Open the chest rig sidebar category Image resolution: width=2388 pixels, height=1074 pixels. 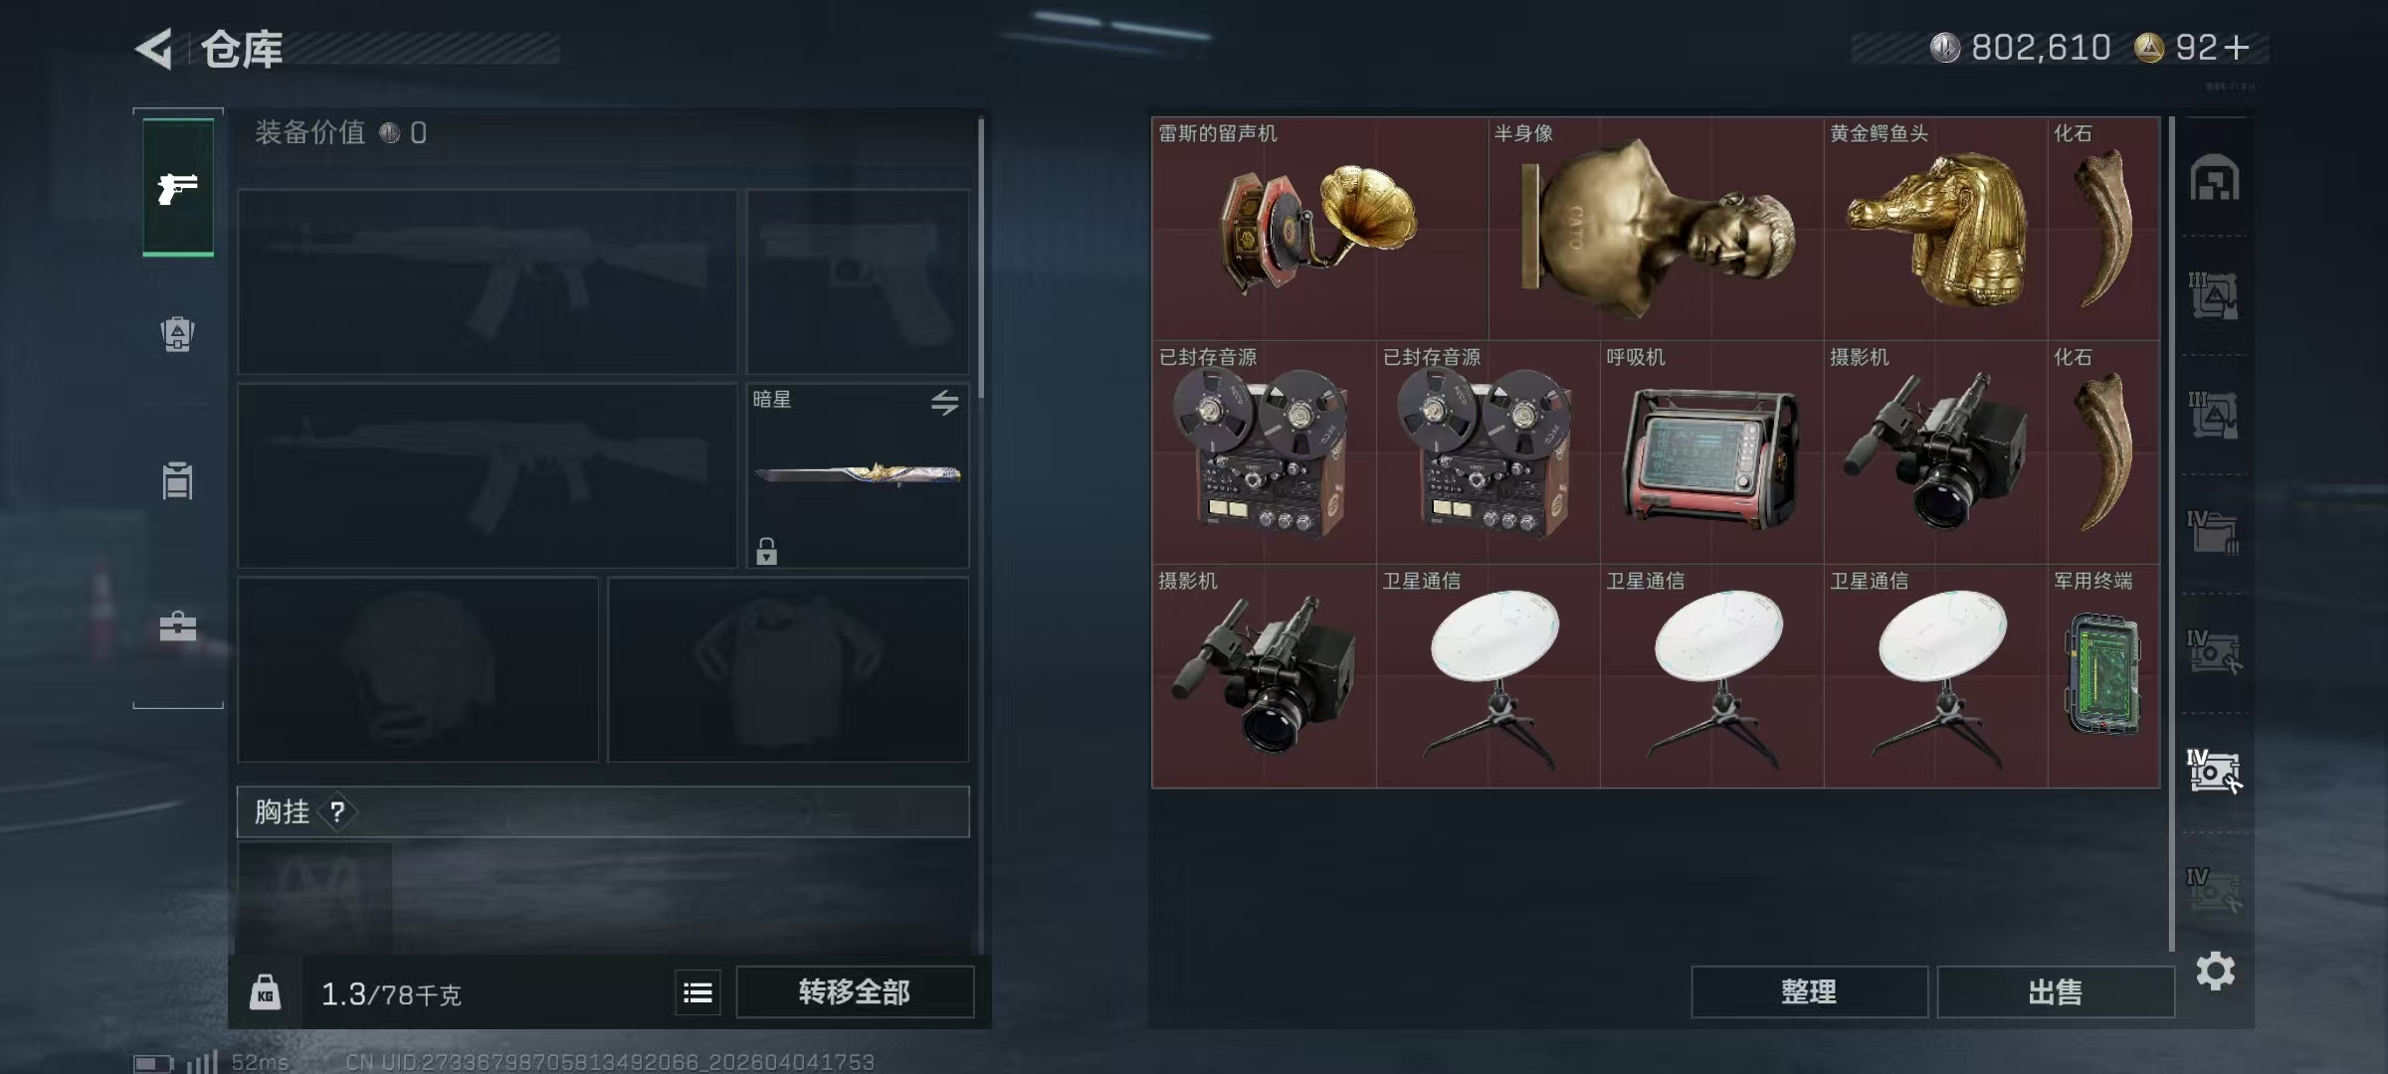[178, 480]
